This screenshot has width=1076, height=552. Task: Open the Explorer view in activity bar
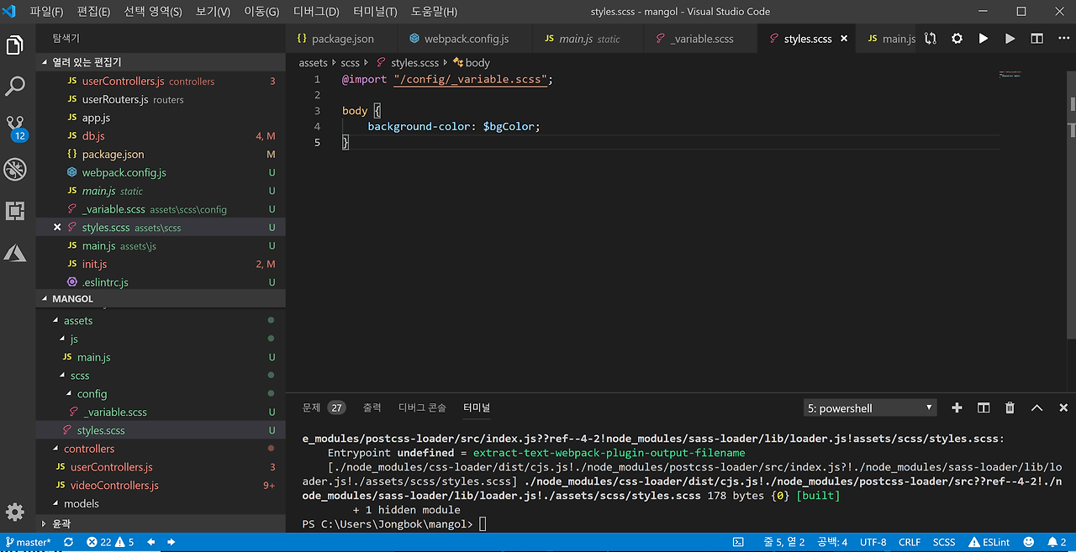15,45
